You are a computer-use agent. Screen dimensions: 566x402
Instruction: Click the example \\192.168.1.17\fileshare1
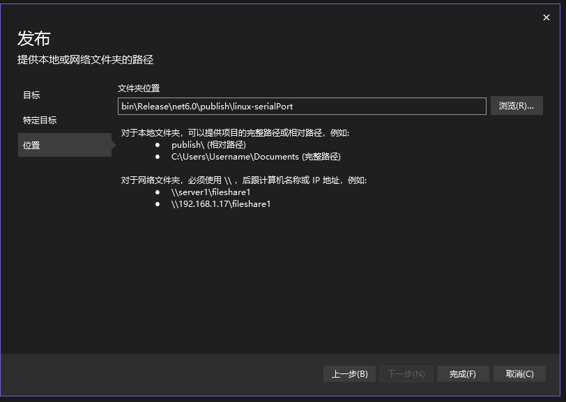[221, 204]
